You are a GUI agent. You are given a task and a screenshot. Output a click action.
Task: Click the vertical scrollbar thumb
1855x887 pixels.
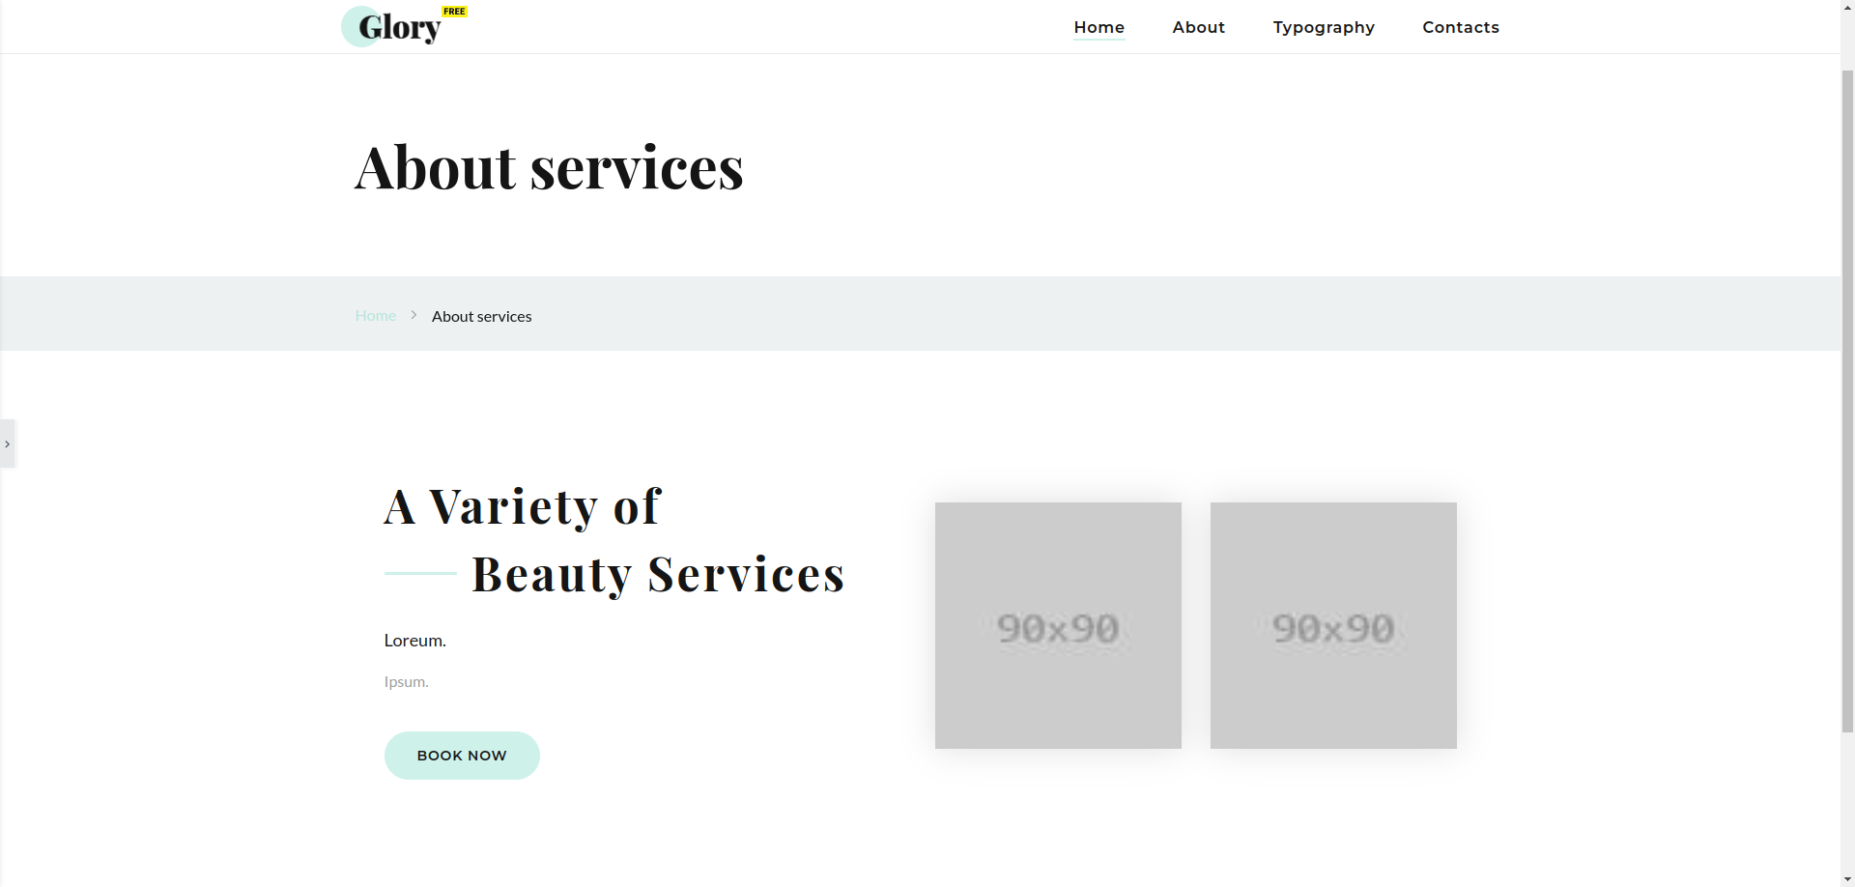[x=1847, y=401]
